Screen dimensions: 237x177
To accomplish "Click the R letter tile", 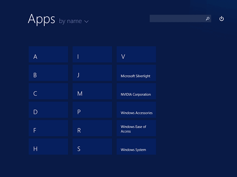I will (x=92, y=128).
